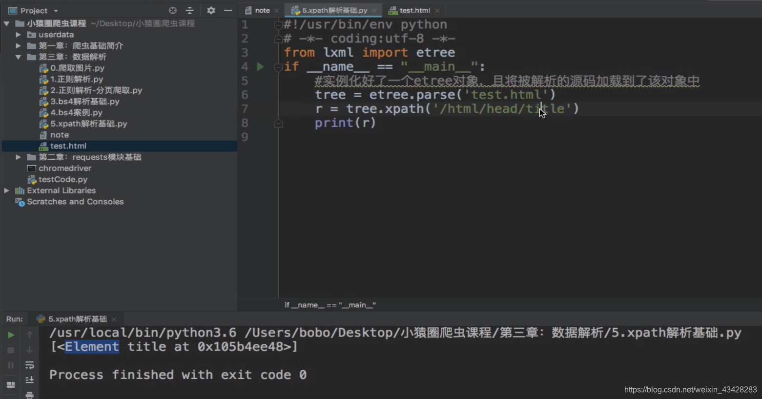
Task: Click the restore layout icon in Run panel
Action: pos(11,385)
